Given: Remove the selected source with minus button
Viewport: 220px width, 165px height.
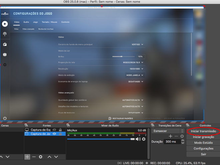Looking at the screenshot, I should click(34, 157).
